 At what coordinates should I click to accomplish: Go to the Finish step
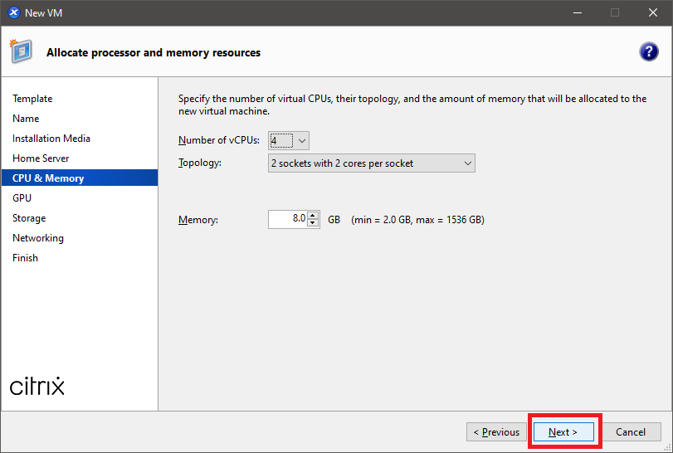pos(25,258)
